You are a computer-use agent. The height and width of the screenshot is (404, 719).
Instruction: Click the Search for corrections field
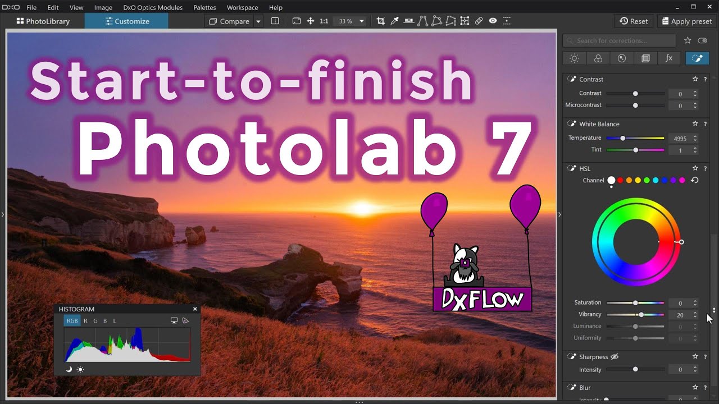click(620, 40)
